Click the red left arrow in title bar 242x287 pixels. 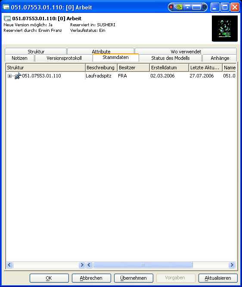tap(171, 7)
